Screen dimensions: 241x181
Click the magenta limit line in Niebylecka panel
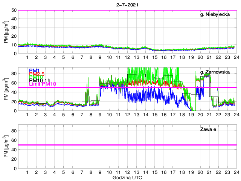[127, 10]
